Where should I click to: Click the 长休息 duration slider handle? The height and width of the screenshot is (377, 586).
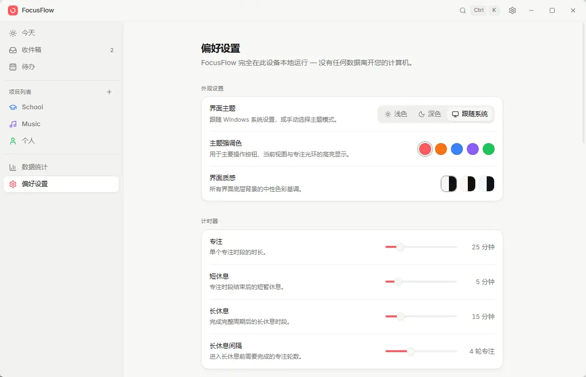click(401, 316)
